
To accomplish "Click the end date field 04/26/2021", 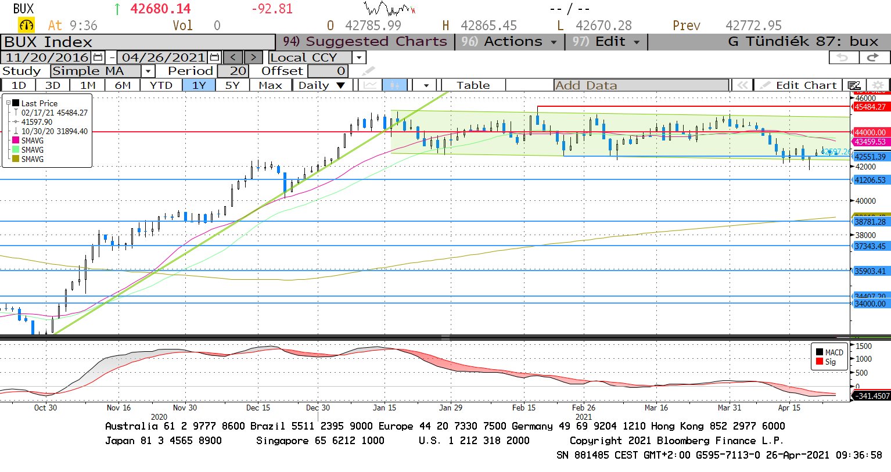I will pos(163,57).
